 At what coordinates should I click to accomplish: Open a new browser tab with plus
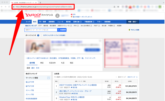(x=40, y=3)
